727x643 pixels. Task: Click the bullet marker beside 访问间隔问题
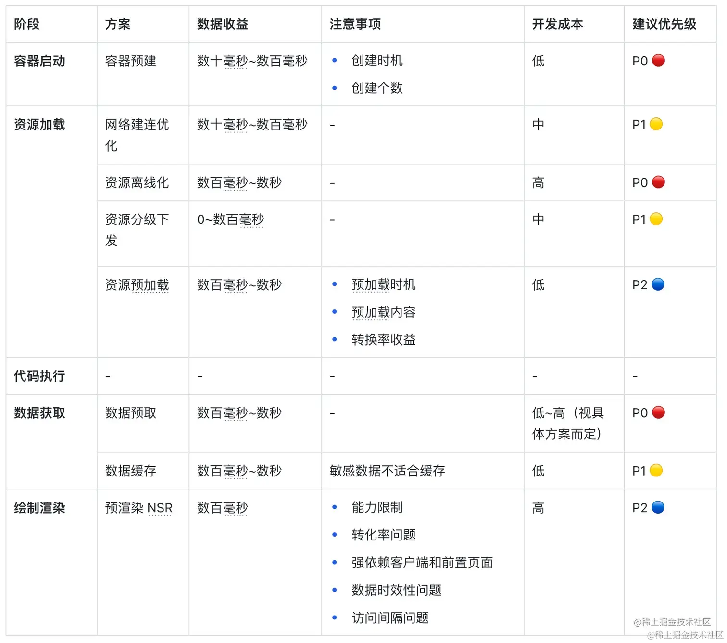pyautogui.click(x=334, y=617)
